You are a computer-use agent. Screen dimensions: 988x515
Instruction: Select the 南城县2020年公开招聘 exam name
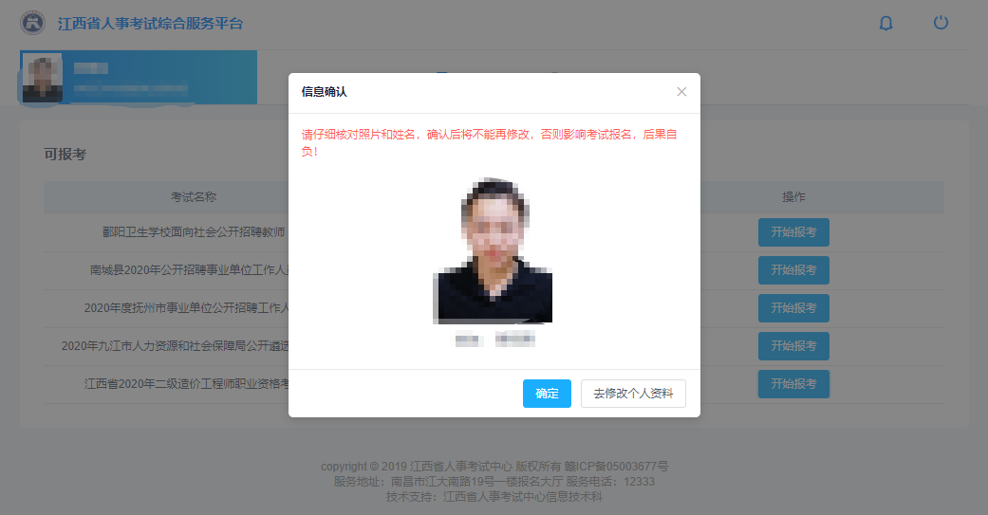pyautogui.click(x=189, y=269)
